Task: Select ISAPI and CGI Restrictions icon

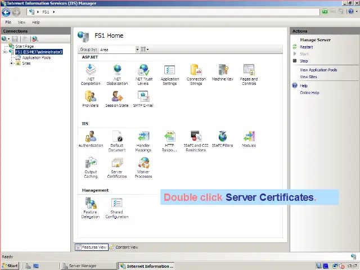Action: coord(196,141)
